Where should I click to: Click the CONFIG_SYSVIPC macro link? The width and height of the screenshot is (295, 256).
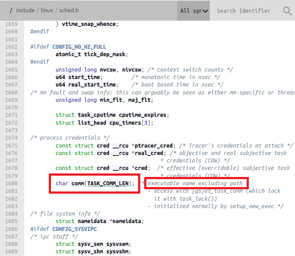[x=73, y=229]
